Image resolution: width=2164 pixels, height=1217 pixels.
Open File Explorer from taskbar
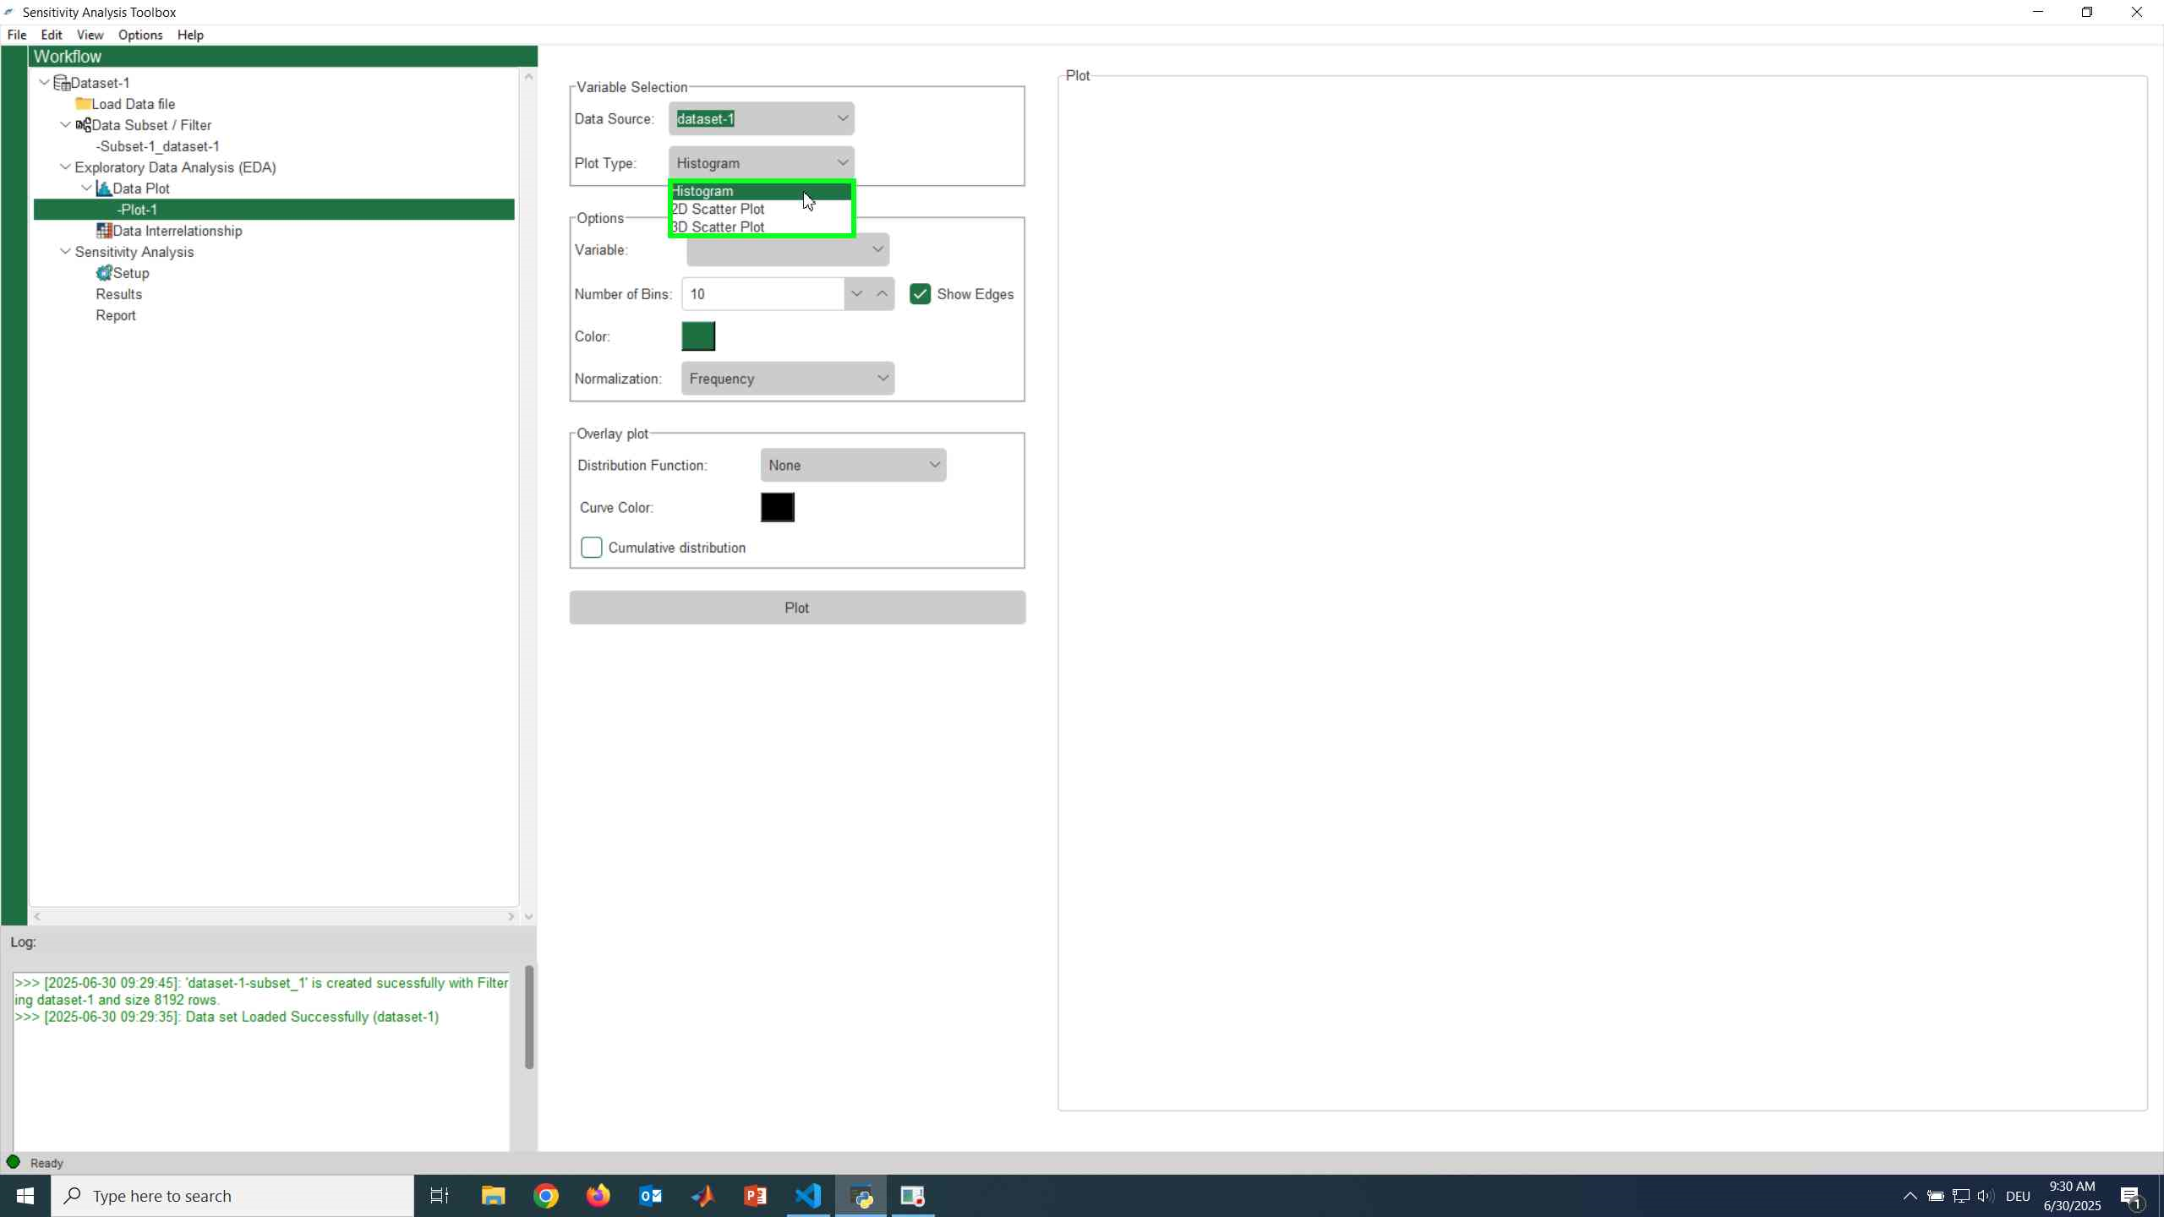pyautogui.click(x=493, y=1196)
